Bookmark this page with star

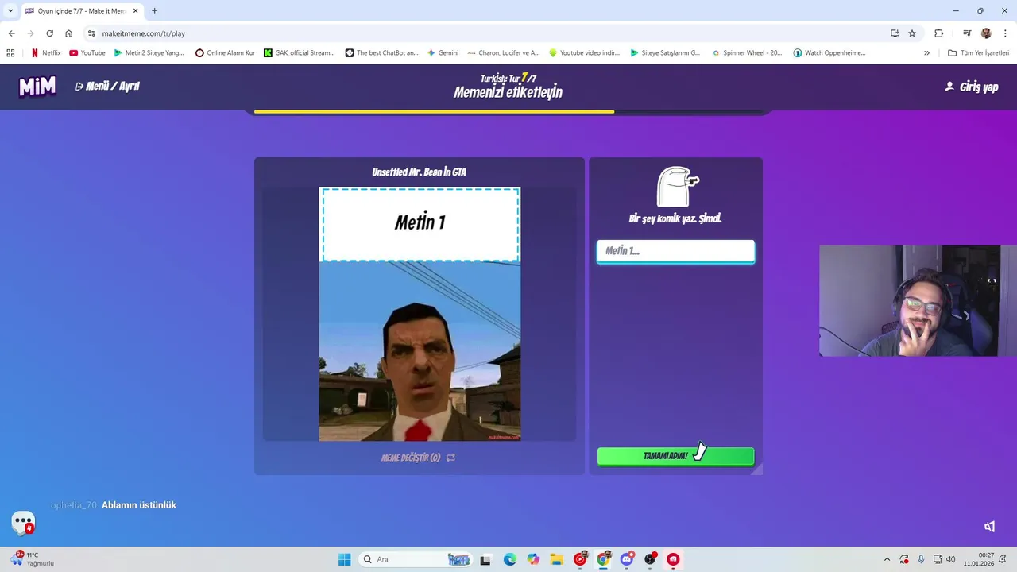[912, 33]
